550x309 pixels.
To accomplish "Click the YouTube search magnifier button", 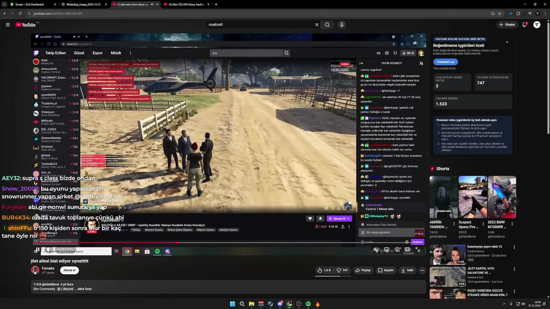I will pyautogui.click(x=327, y=24).
